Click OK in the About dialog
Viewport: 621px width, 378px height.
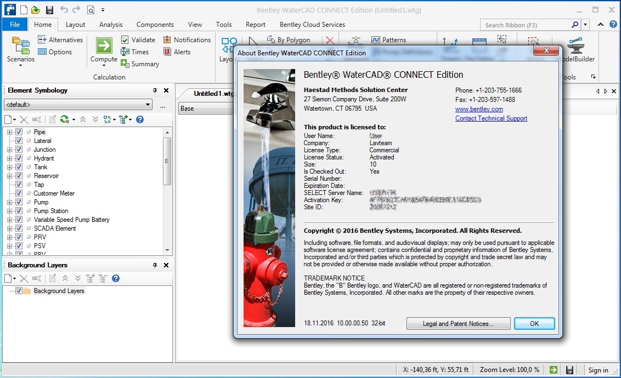pos(534,323)
